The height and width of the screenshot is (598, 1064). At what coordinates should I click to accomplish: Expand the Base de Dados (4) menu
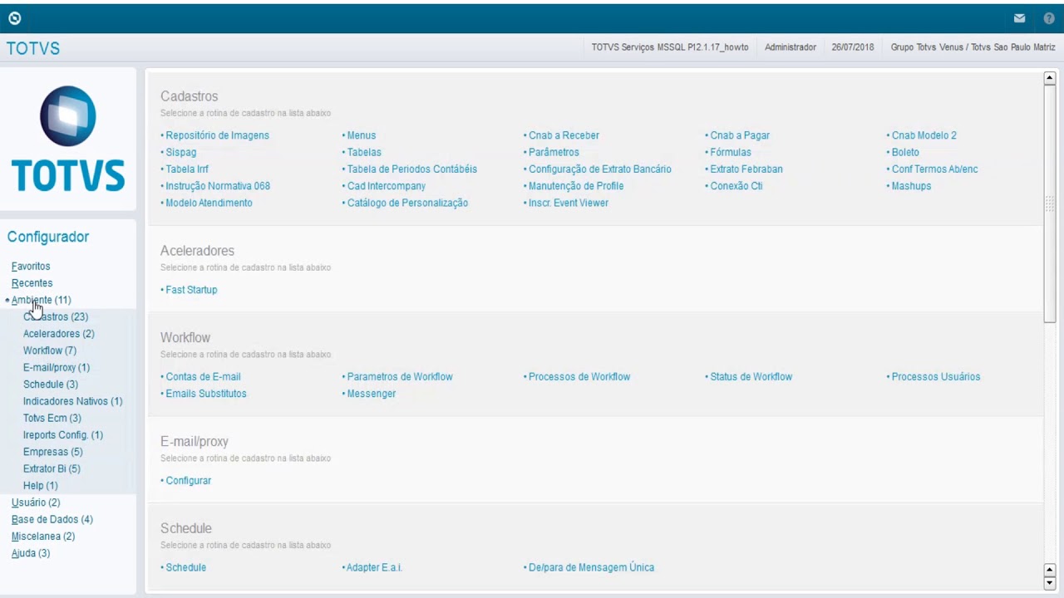click(x=52, y=519)
